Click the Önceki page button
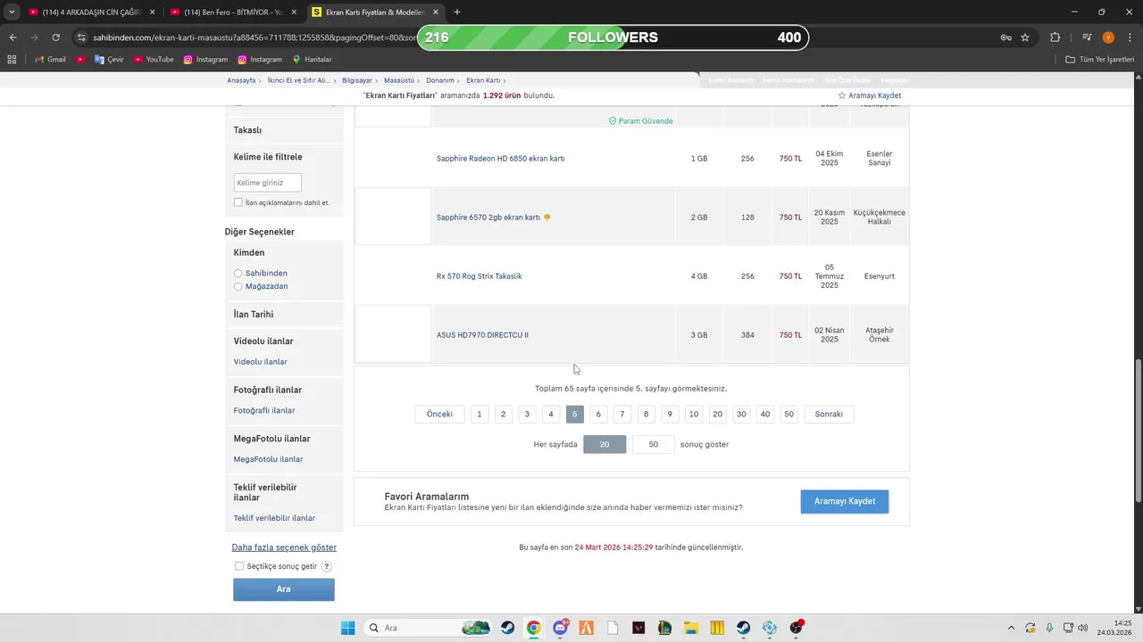Viewport: 1143px width, 642px height. click(x=439, y=414)
